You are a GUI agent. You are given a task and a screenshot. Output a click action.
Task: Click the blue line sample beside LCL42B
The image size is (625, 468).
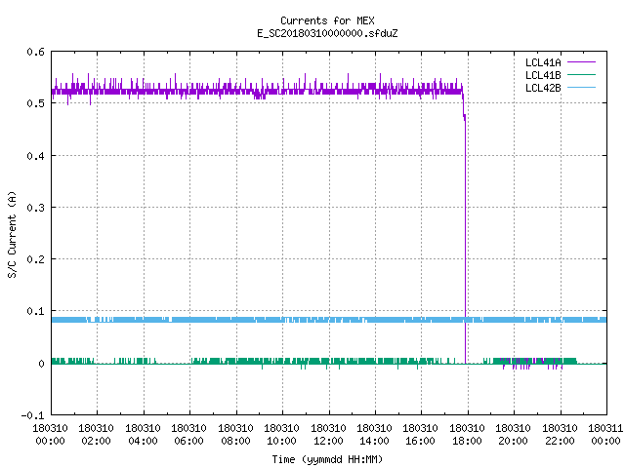coord(581,87)
